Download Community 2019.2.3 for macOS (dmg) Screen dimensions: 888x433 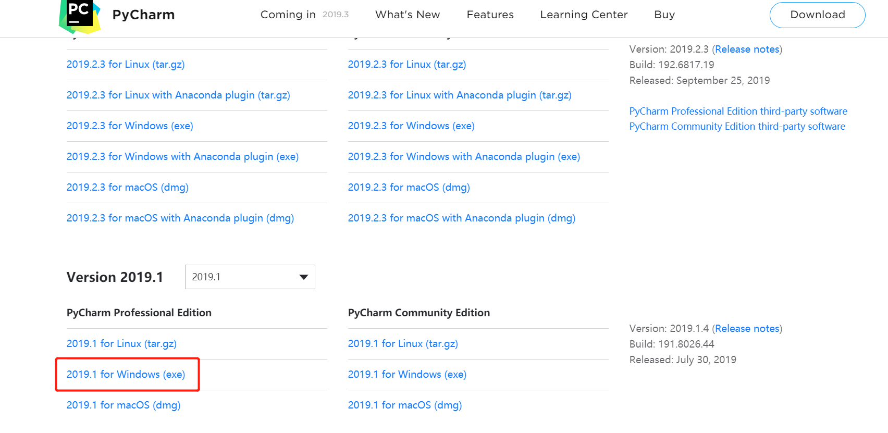point(409,187)
